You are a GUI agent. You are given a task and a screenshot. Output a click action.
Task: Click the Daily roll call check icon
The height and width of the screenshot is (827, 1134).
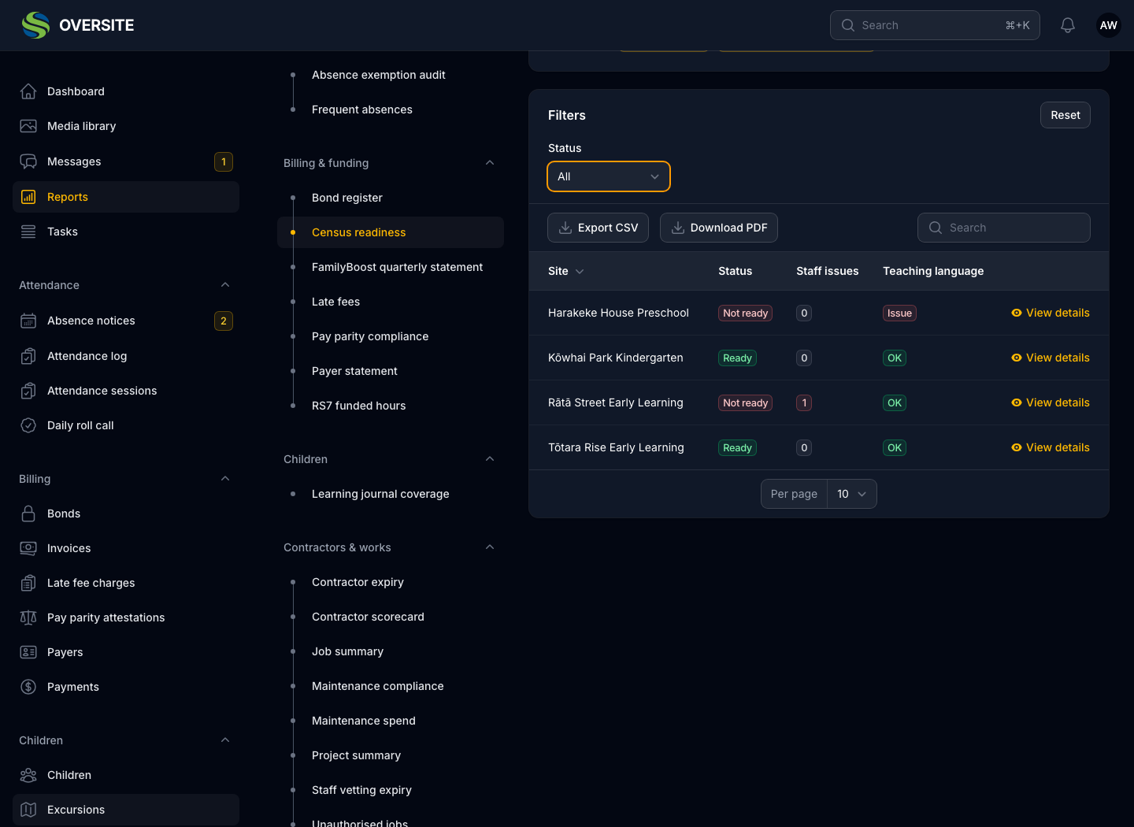coord(28,425)
